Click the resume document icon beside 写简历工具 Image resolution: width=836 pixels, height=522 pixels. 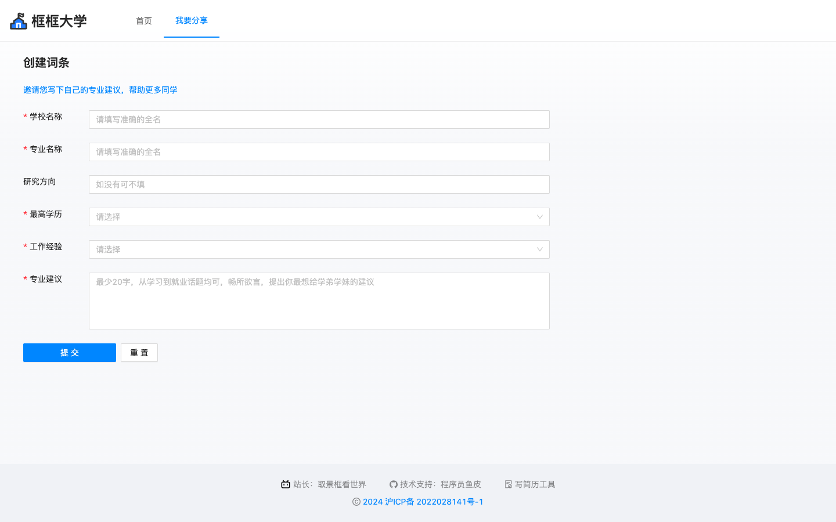[509, 484]
